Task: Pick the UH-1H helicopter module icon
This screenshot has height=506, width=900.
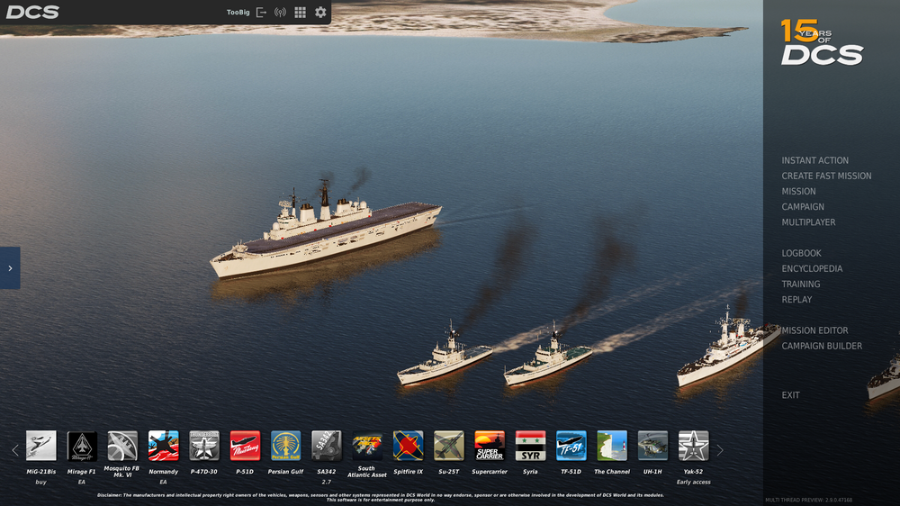Action: [x=652, y=446]
